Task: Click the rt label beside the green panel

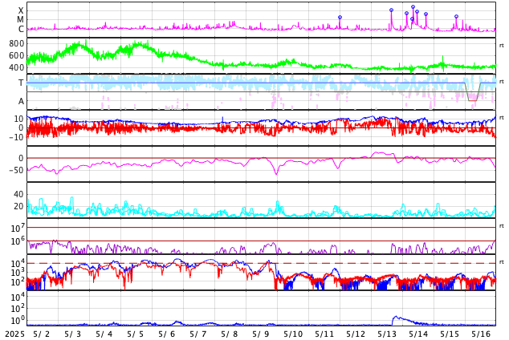Action: (502, 46)
